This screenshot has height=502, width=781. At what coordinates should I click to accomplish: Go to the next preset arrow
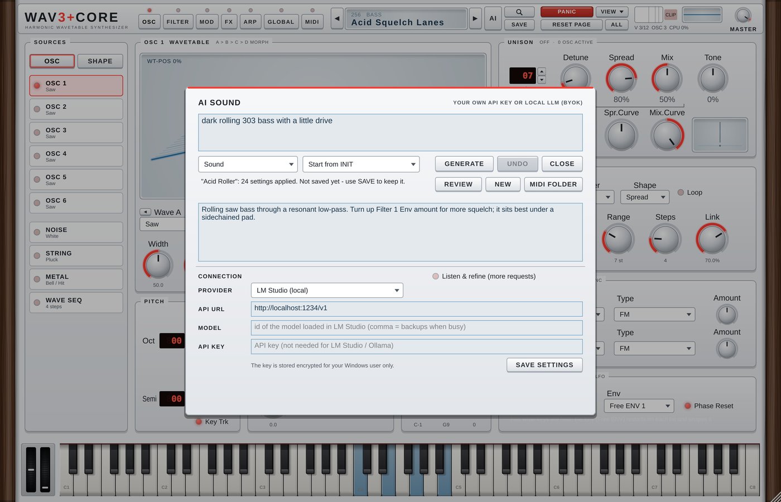pyautogui.click(x=475, y=18)
